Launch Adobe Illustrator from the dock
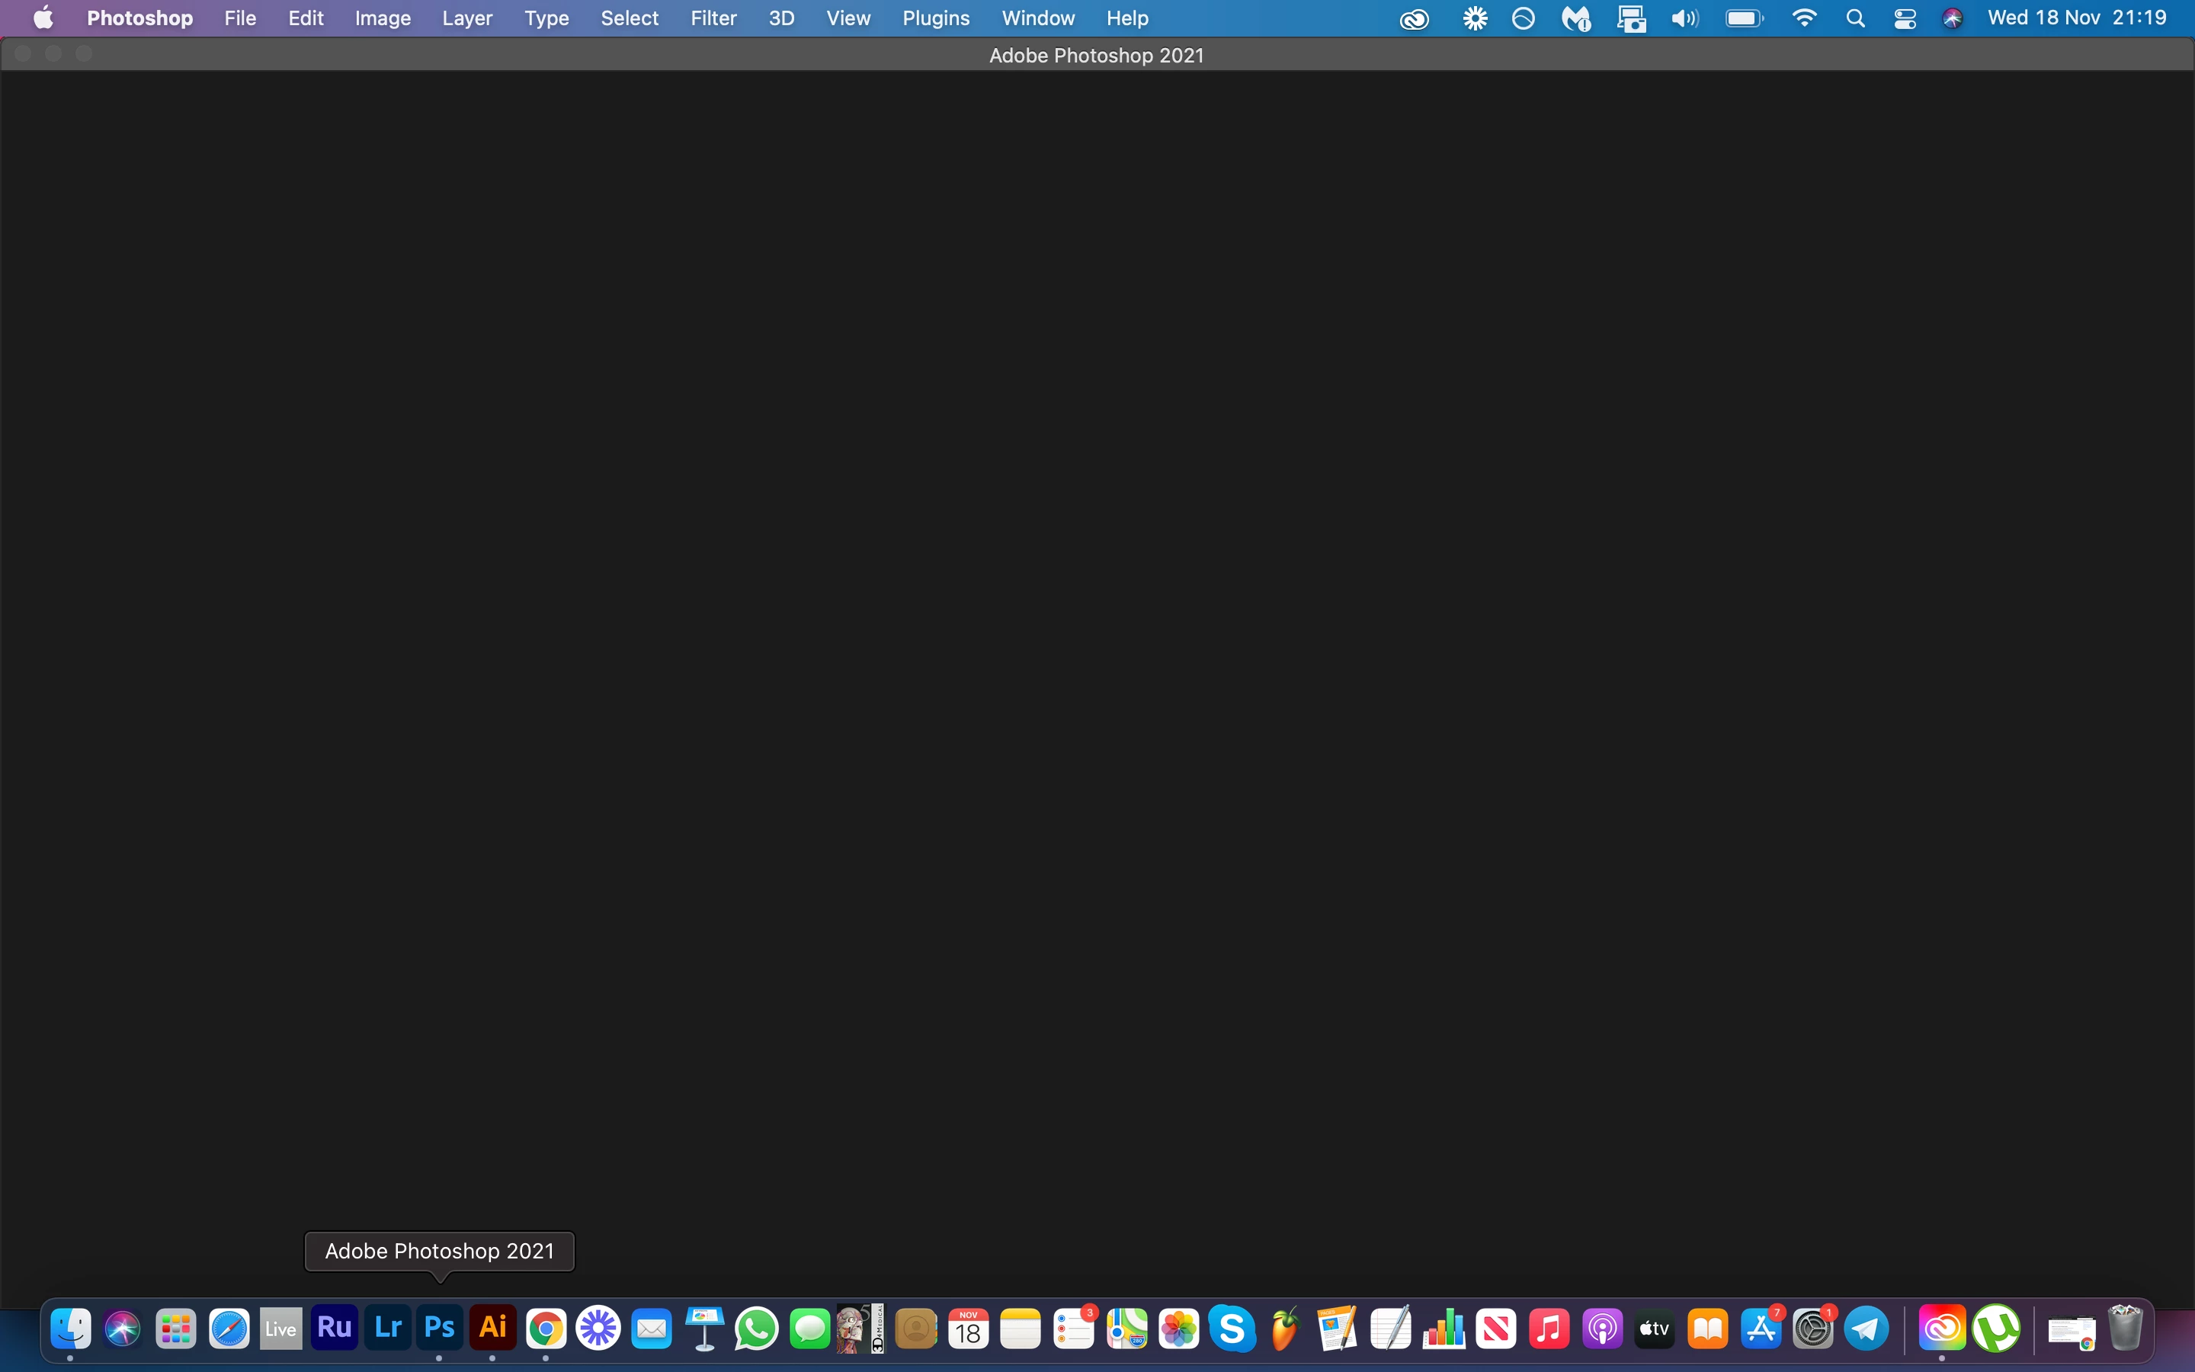The image size is (2195, 1372). pyautogui.click(x=492, y=1329)
